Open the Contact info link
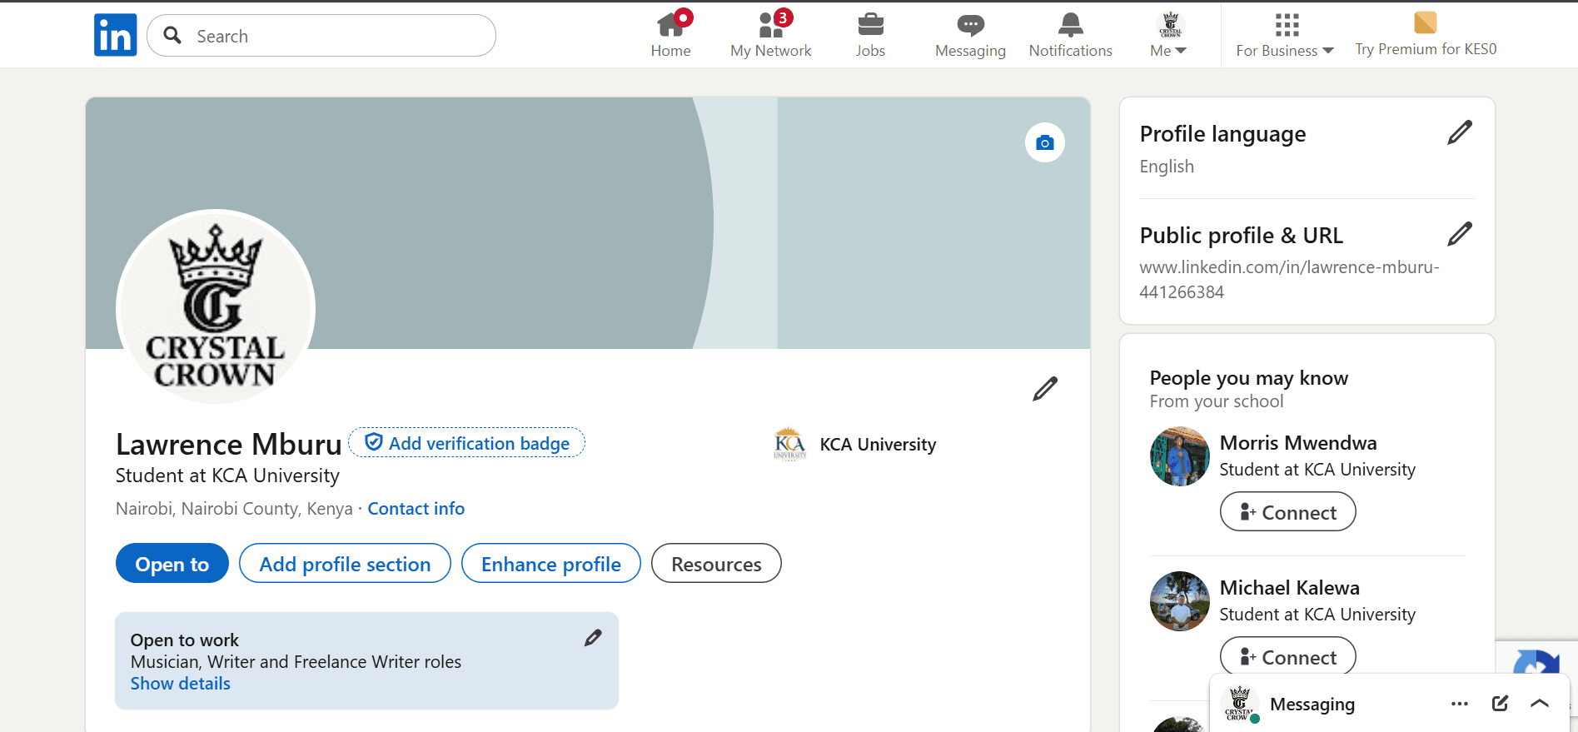Viewport: 1578px width, 732px height. (x=416, y=509)
